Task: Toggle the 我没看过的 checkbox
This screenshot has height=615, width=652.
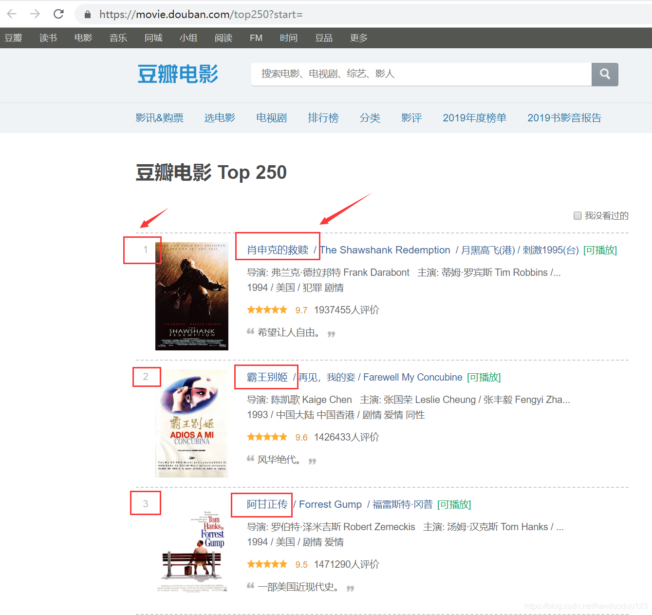Action: pos(577,215)
